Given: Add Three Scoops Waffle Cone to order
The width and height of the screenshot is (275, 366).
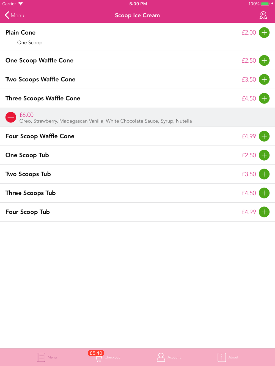Looking at the screenshot, I should point(264,98).
